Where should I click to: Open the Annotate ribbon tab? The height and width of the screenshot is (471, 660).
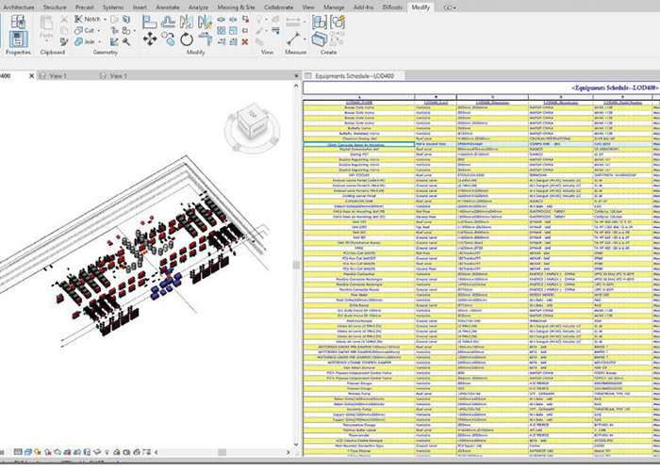tap(168, 8)
